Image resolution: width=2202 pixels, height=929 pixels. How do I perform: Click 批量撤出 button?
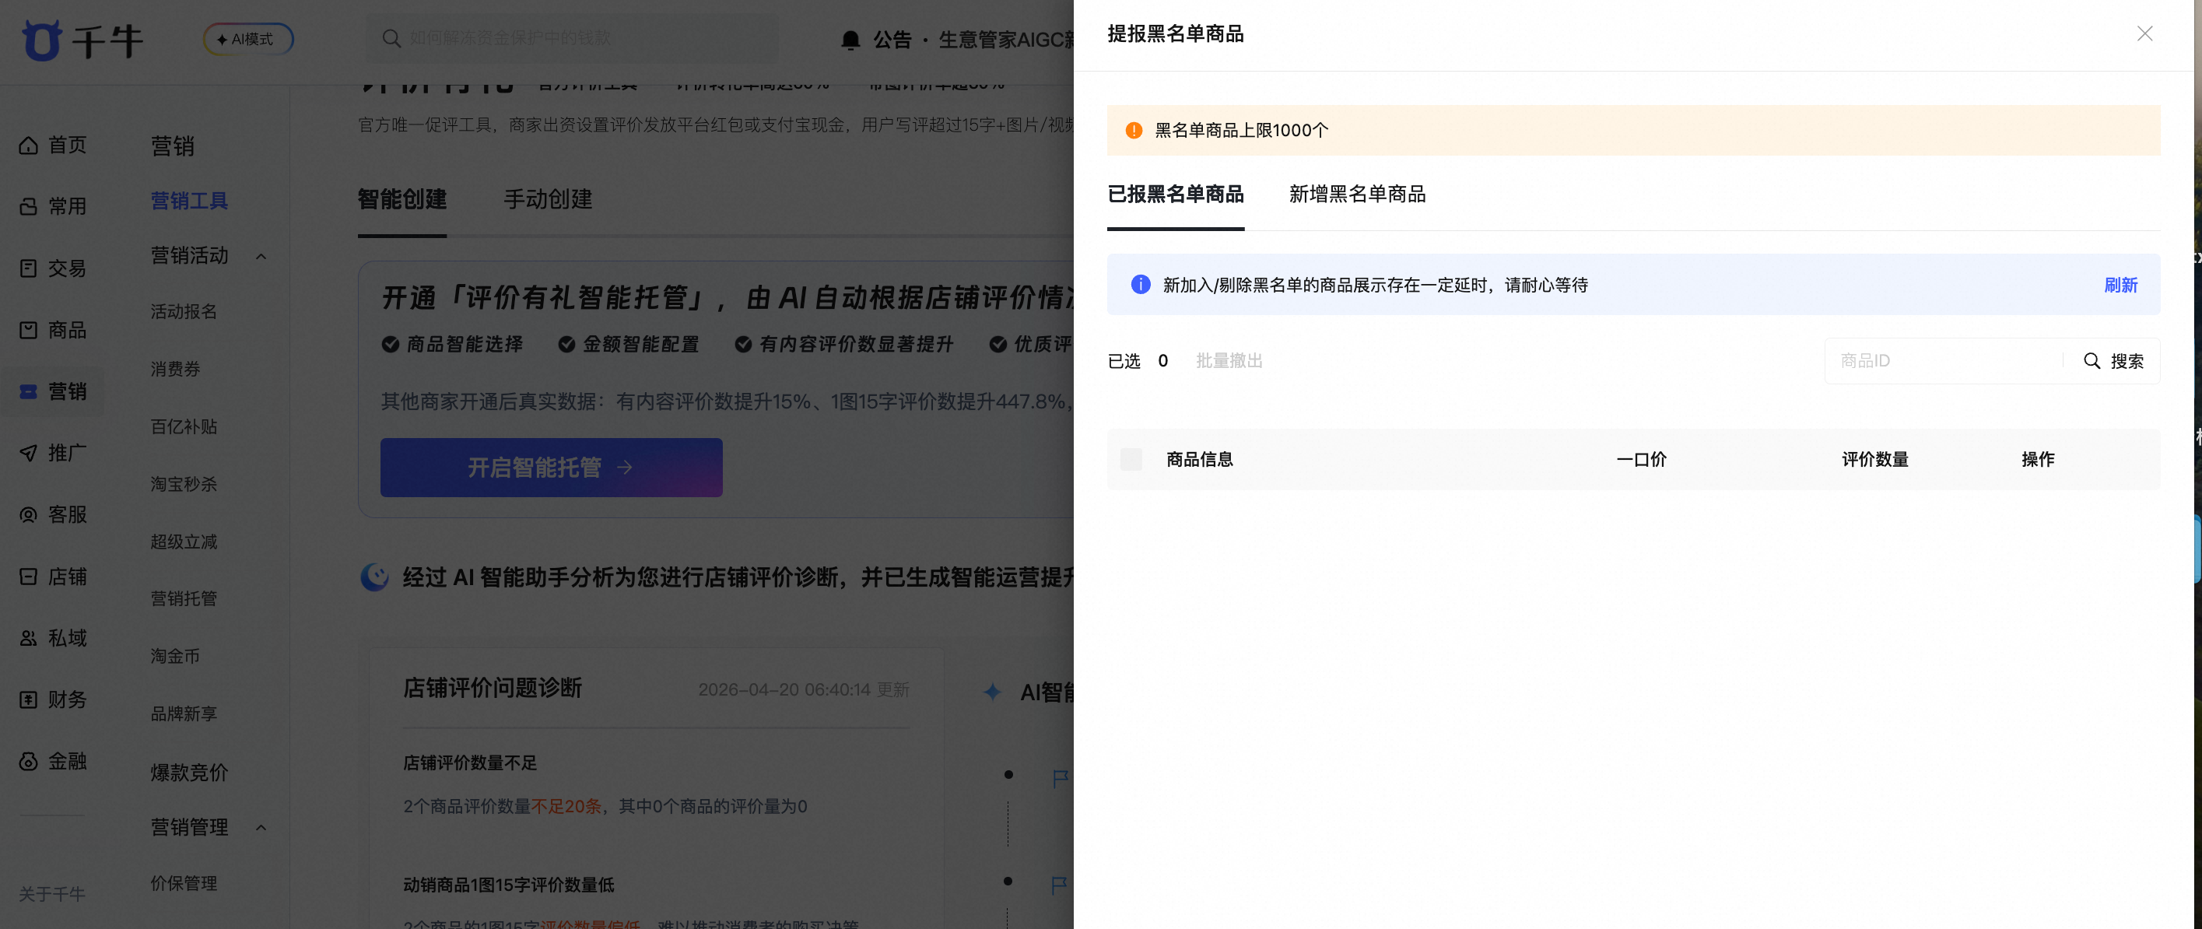click(1229, 361)
